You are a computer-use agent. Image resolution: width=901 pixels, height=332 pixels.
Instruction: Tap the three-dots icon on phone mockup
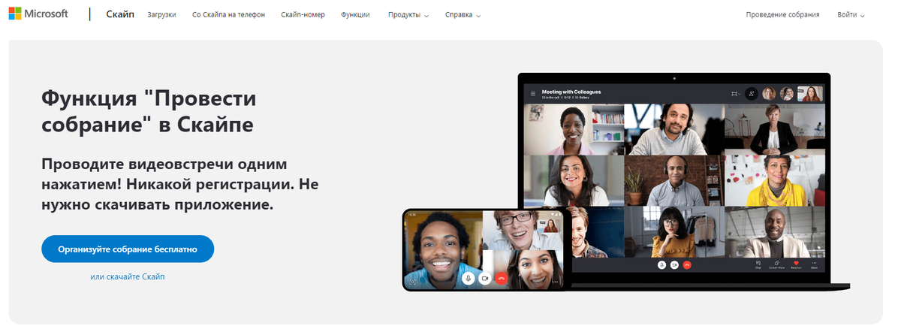[555, 282]
